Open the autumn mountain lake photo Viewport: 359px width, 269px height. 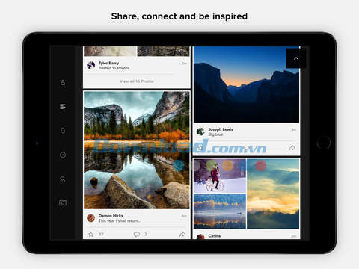[137, 150]
